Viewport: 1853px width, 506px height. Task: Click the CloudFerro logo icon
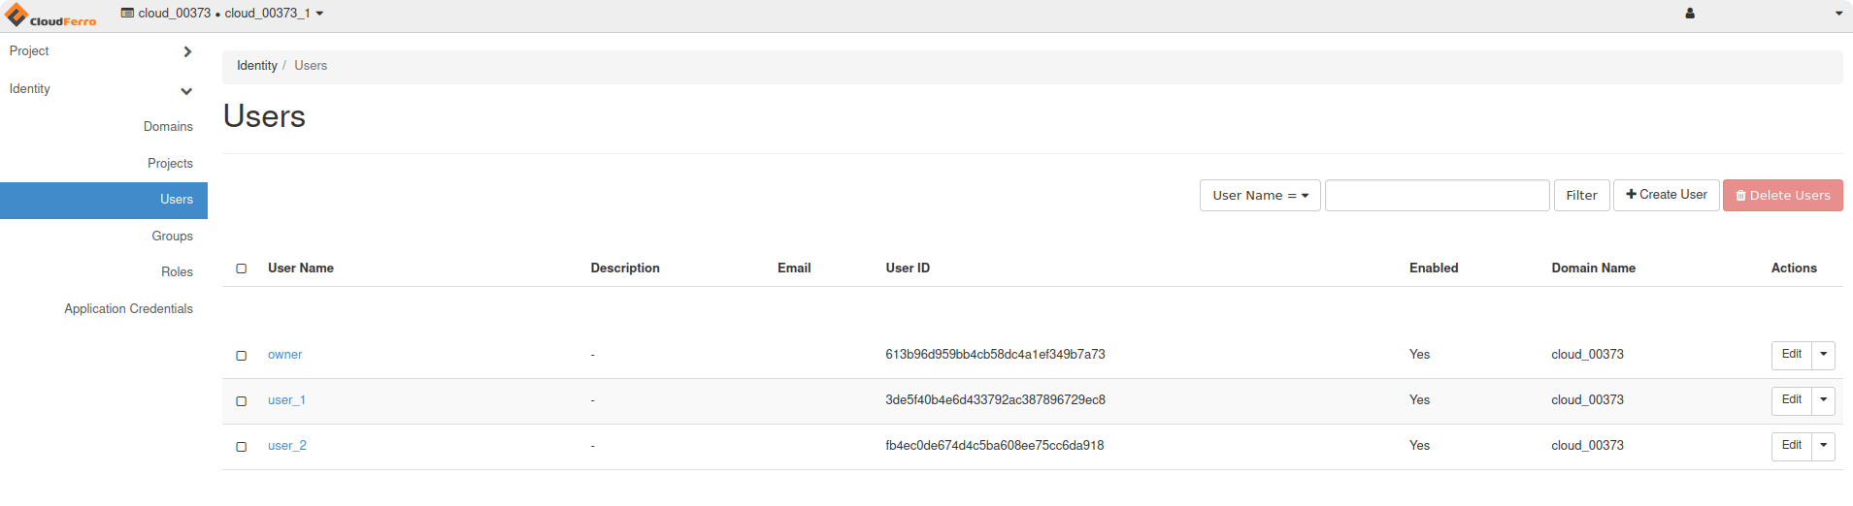(17, 15)
